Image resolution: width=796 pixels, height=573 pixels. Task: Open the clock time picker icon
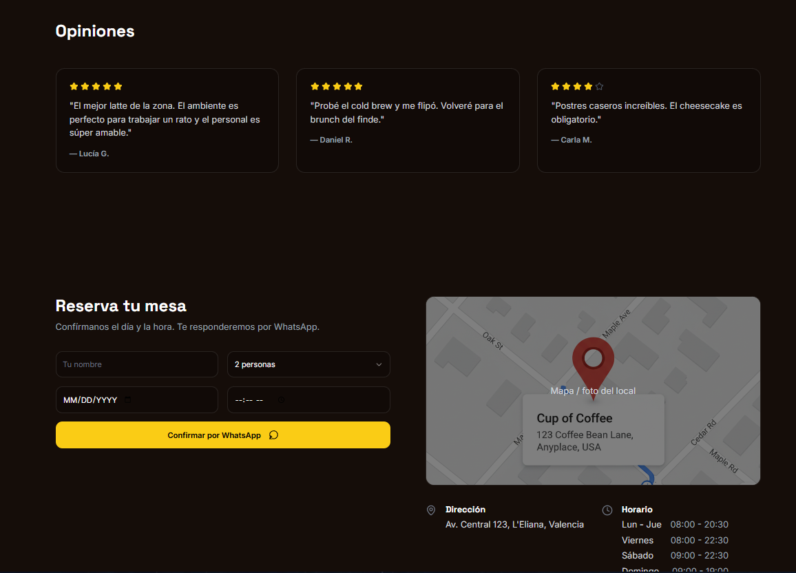click(281, 400)
